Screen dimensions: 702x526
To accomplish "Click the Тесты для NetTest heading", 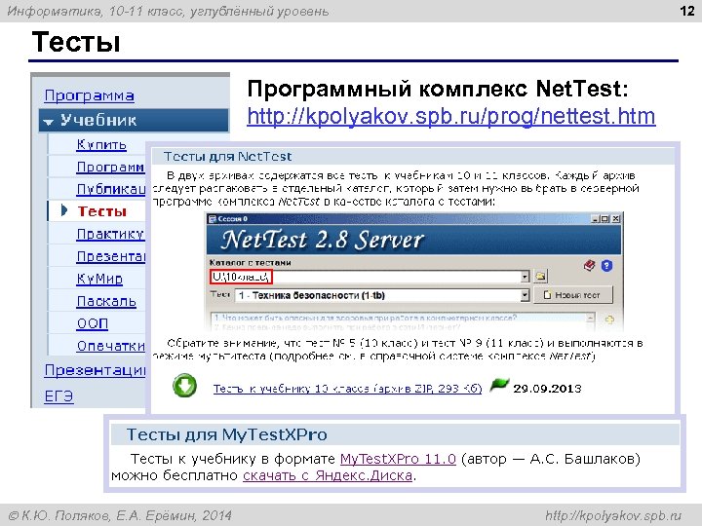I will tap(227, 157).
